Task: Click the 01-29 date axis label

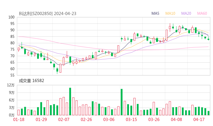Action: click(x=41, y=119)
